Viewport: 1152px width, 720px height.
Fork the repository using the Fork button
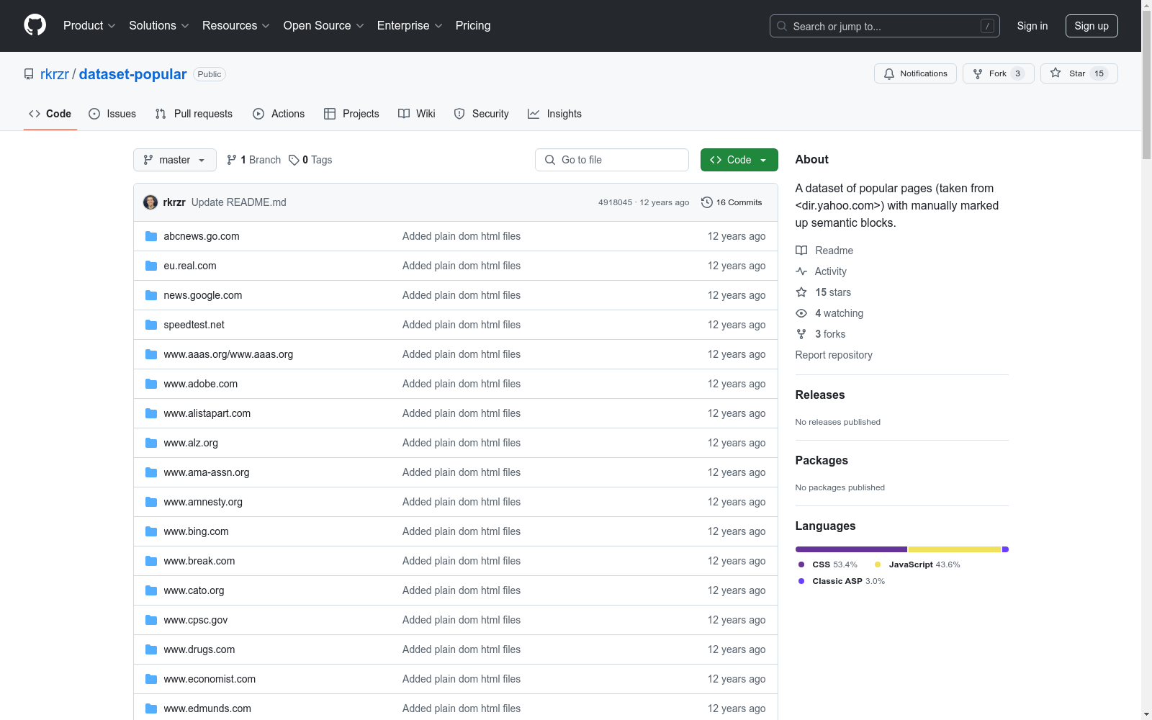pyautogui.click(x=998, y=73)
